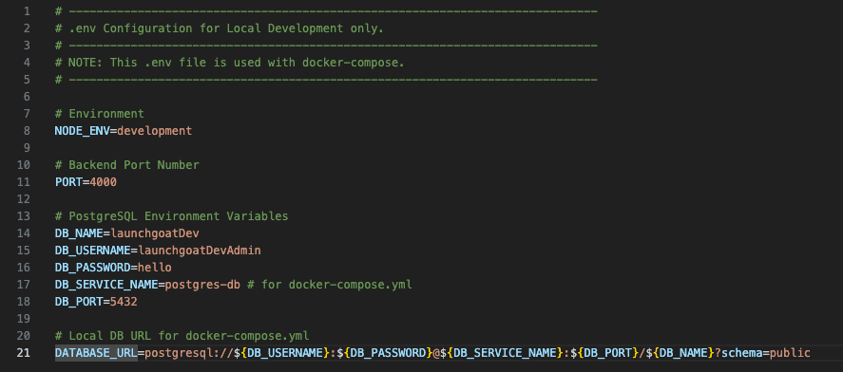Click the value 'postgres-db'

tap(202, 285)
